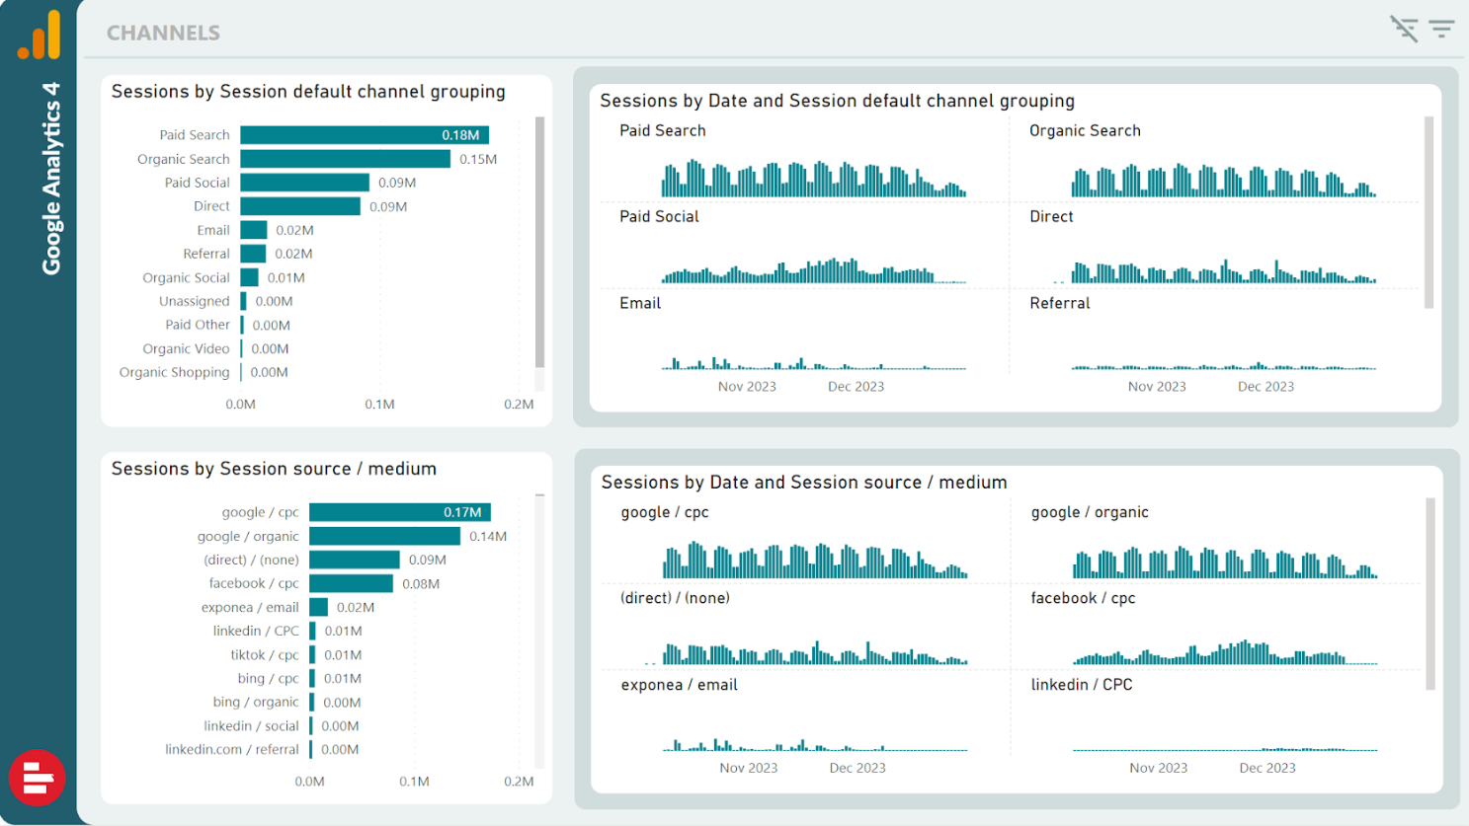Click the google / organic bar
This screenshot has height=826, width=1469.
(384, 536)
